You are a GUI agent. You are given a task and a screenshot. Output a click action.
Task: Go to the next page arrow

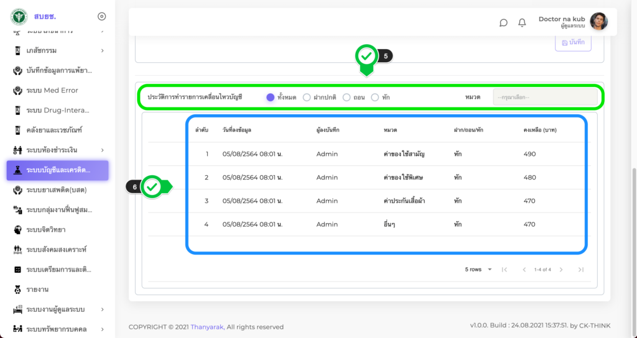561,270
